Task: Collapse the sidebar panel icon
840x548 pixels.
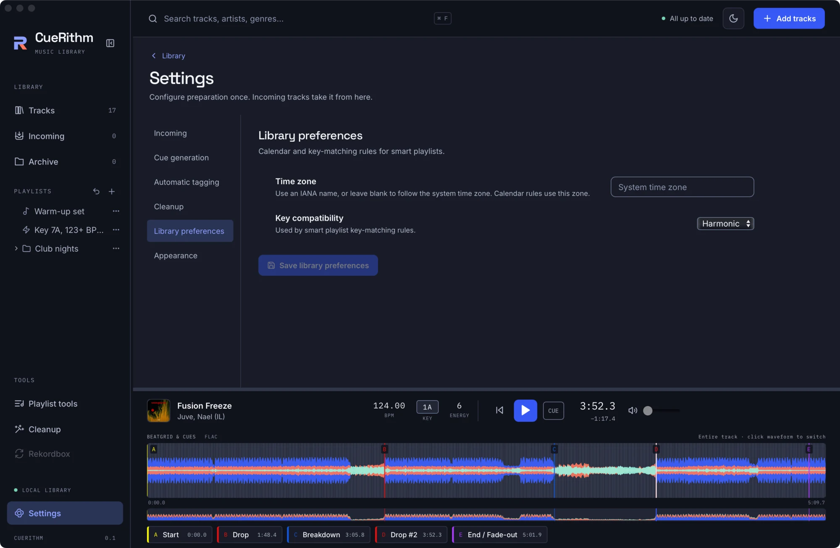Action: pos(110,43)
